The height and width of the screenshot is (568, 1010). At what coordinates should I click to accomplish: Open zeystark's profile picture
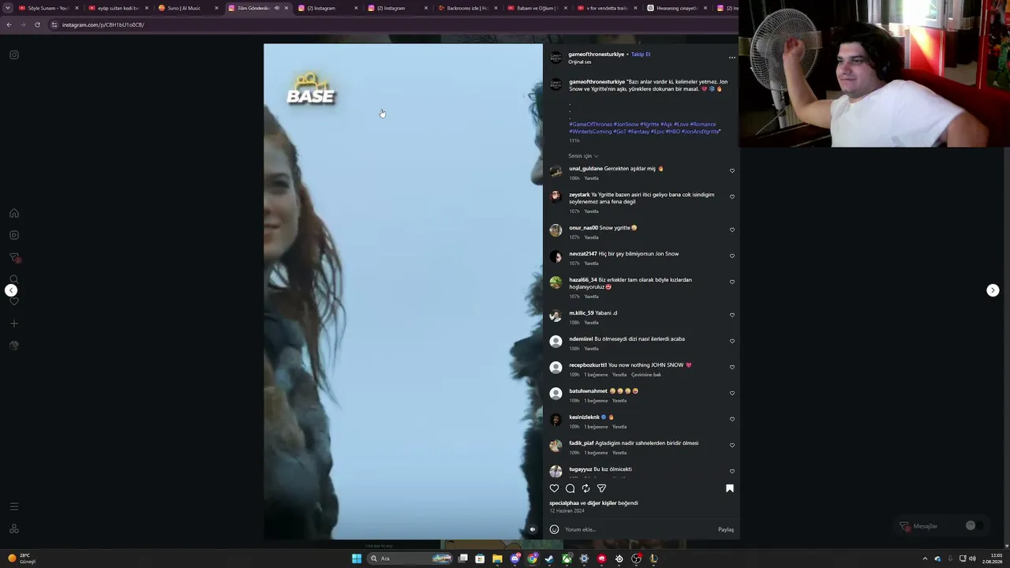point(555,196)
